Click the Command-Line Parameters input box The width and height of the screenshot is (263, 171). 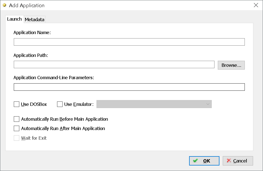coord(129,87)
